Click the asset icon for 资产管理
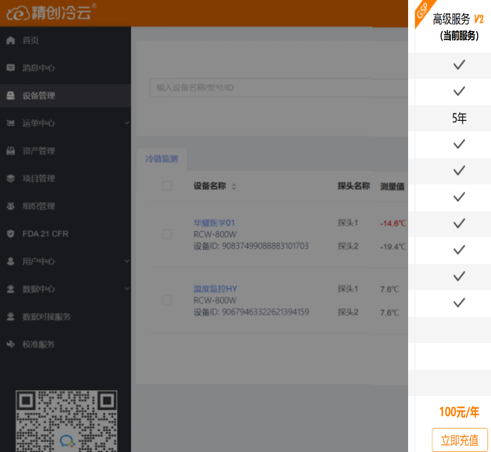Image resolution: width=491 pixels, height=452 pixels. point(11,151)
